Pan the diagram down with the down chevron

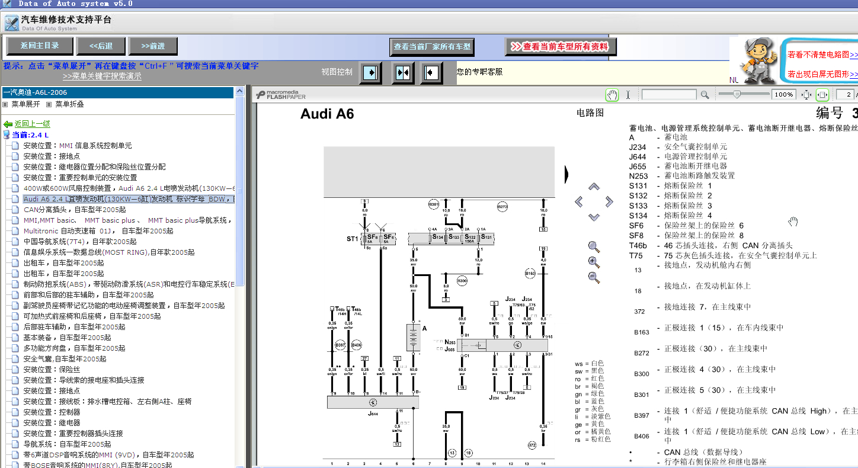click(x=594, y=217)
